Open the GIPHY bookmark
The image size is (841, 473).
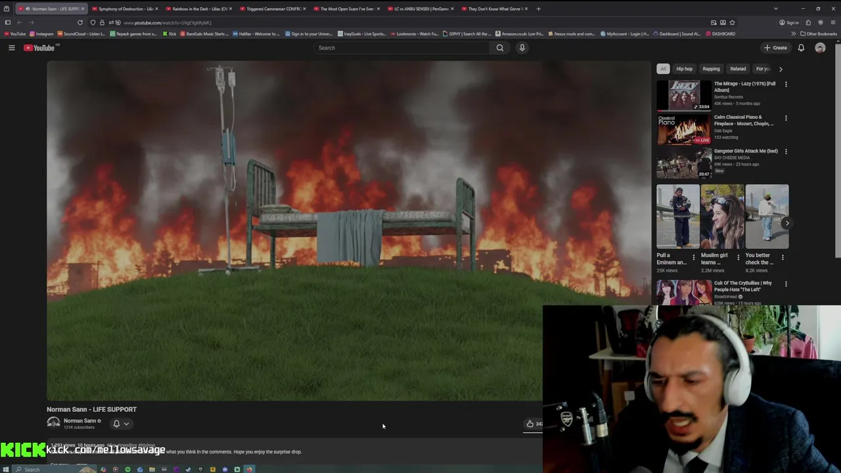467,34
